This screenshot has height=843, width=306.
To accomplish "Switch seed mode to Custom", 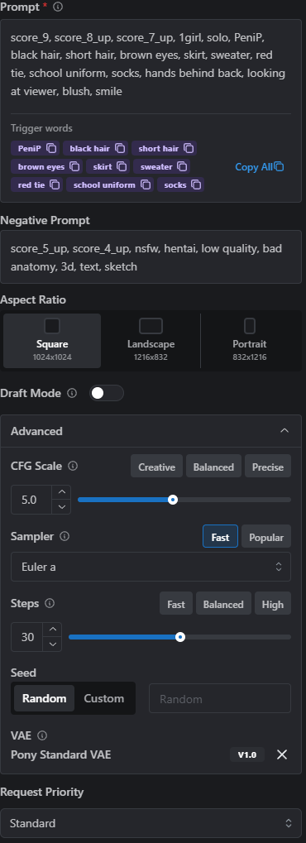I will click(x=104, y=698).
